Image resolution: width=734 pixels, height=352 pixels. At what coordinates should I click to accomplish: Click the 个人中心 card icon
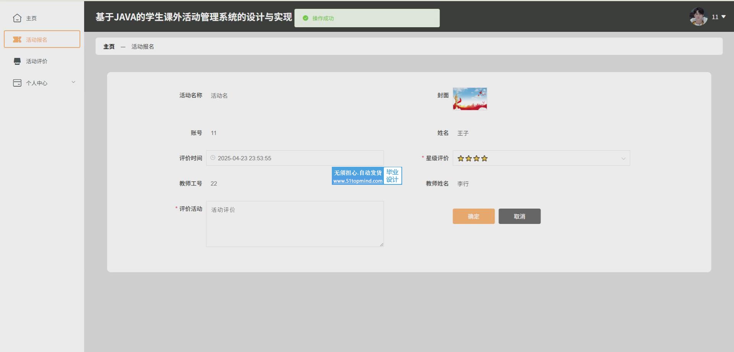tap(17, 83)
